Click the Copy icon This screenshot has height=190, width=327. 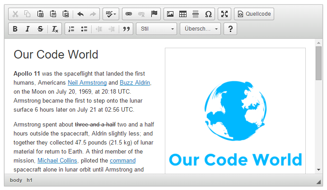[x=28, y=14]
